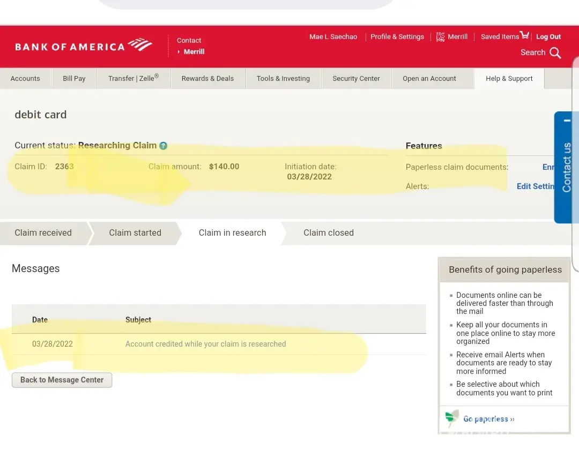Click the Claim closed progress step
579x450 pixels.
tap(328, 233)
